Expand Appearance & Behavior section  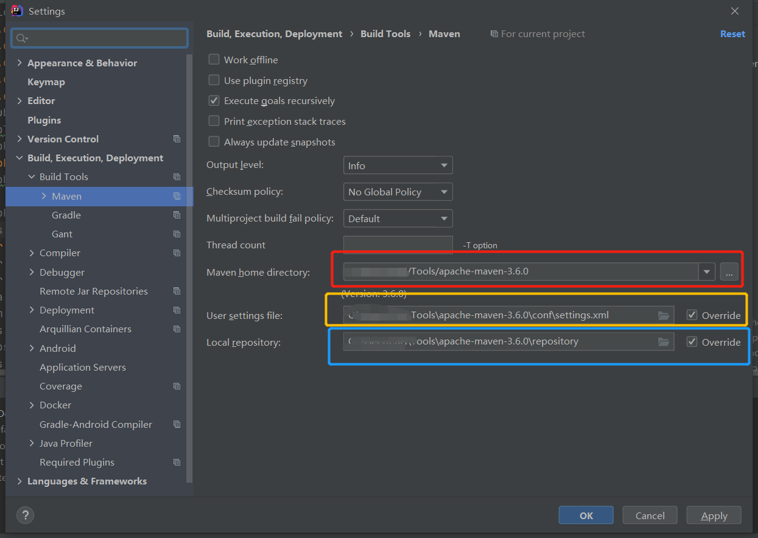click(x=19, y=63)
